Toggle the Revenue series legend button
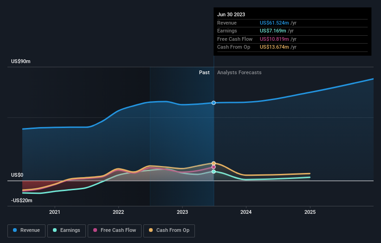Image resolution: width=381 pixels, height=243 pixels. (x=26, y=230)
